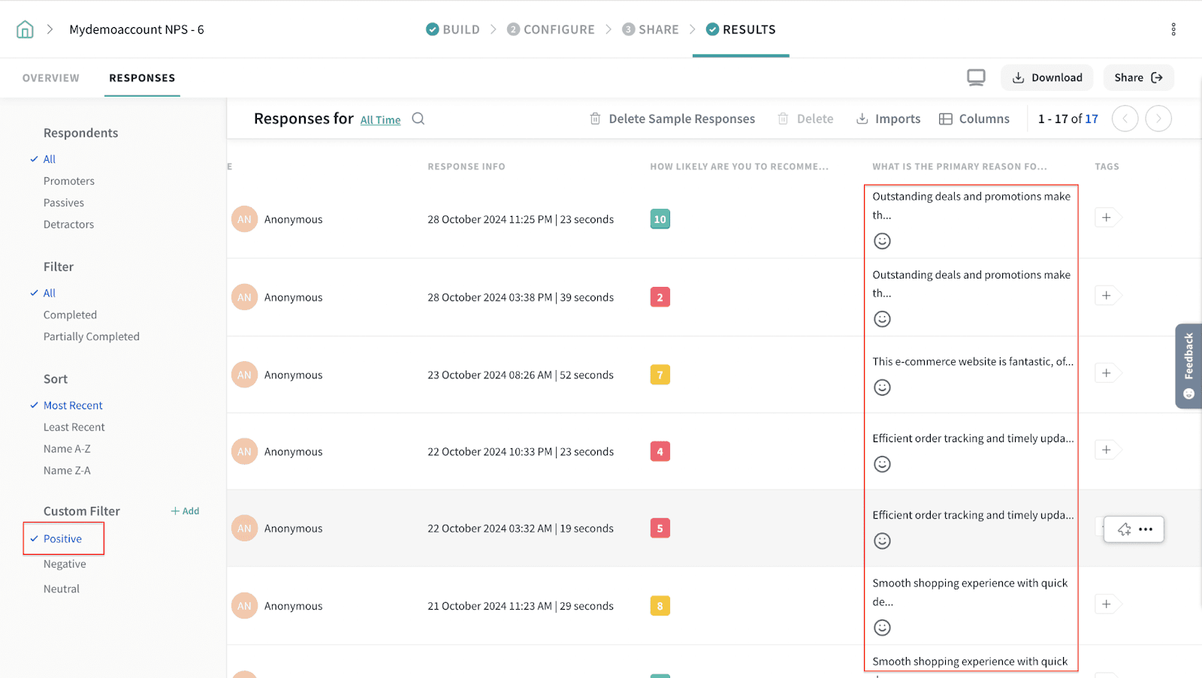The width and height of the screenshot is (1202, 678).
Task: Switch to the Overview tab
Action: pyautogui.click(x=50, y=78)
